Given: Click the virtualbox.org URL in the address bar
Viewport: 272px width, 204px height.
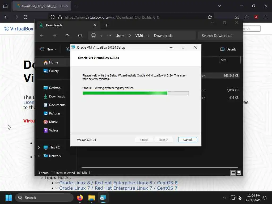Looking at the screenshot, I should point(112,17).
